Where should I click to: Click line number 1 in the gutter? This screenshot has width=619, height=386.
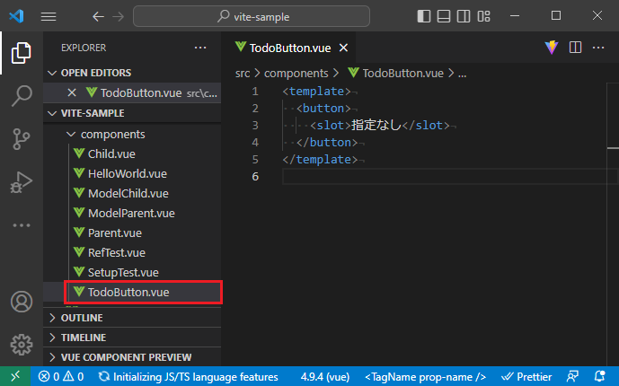click(x=255, y=92)
